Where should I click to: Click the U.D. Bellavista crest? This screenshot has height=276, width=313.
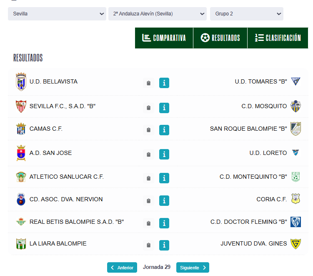coord(21,81)
